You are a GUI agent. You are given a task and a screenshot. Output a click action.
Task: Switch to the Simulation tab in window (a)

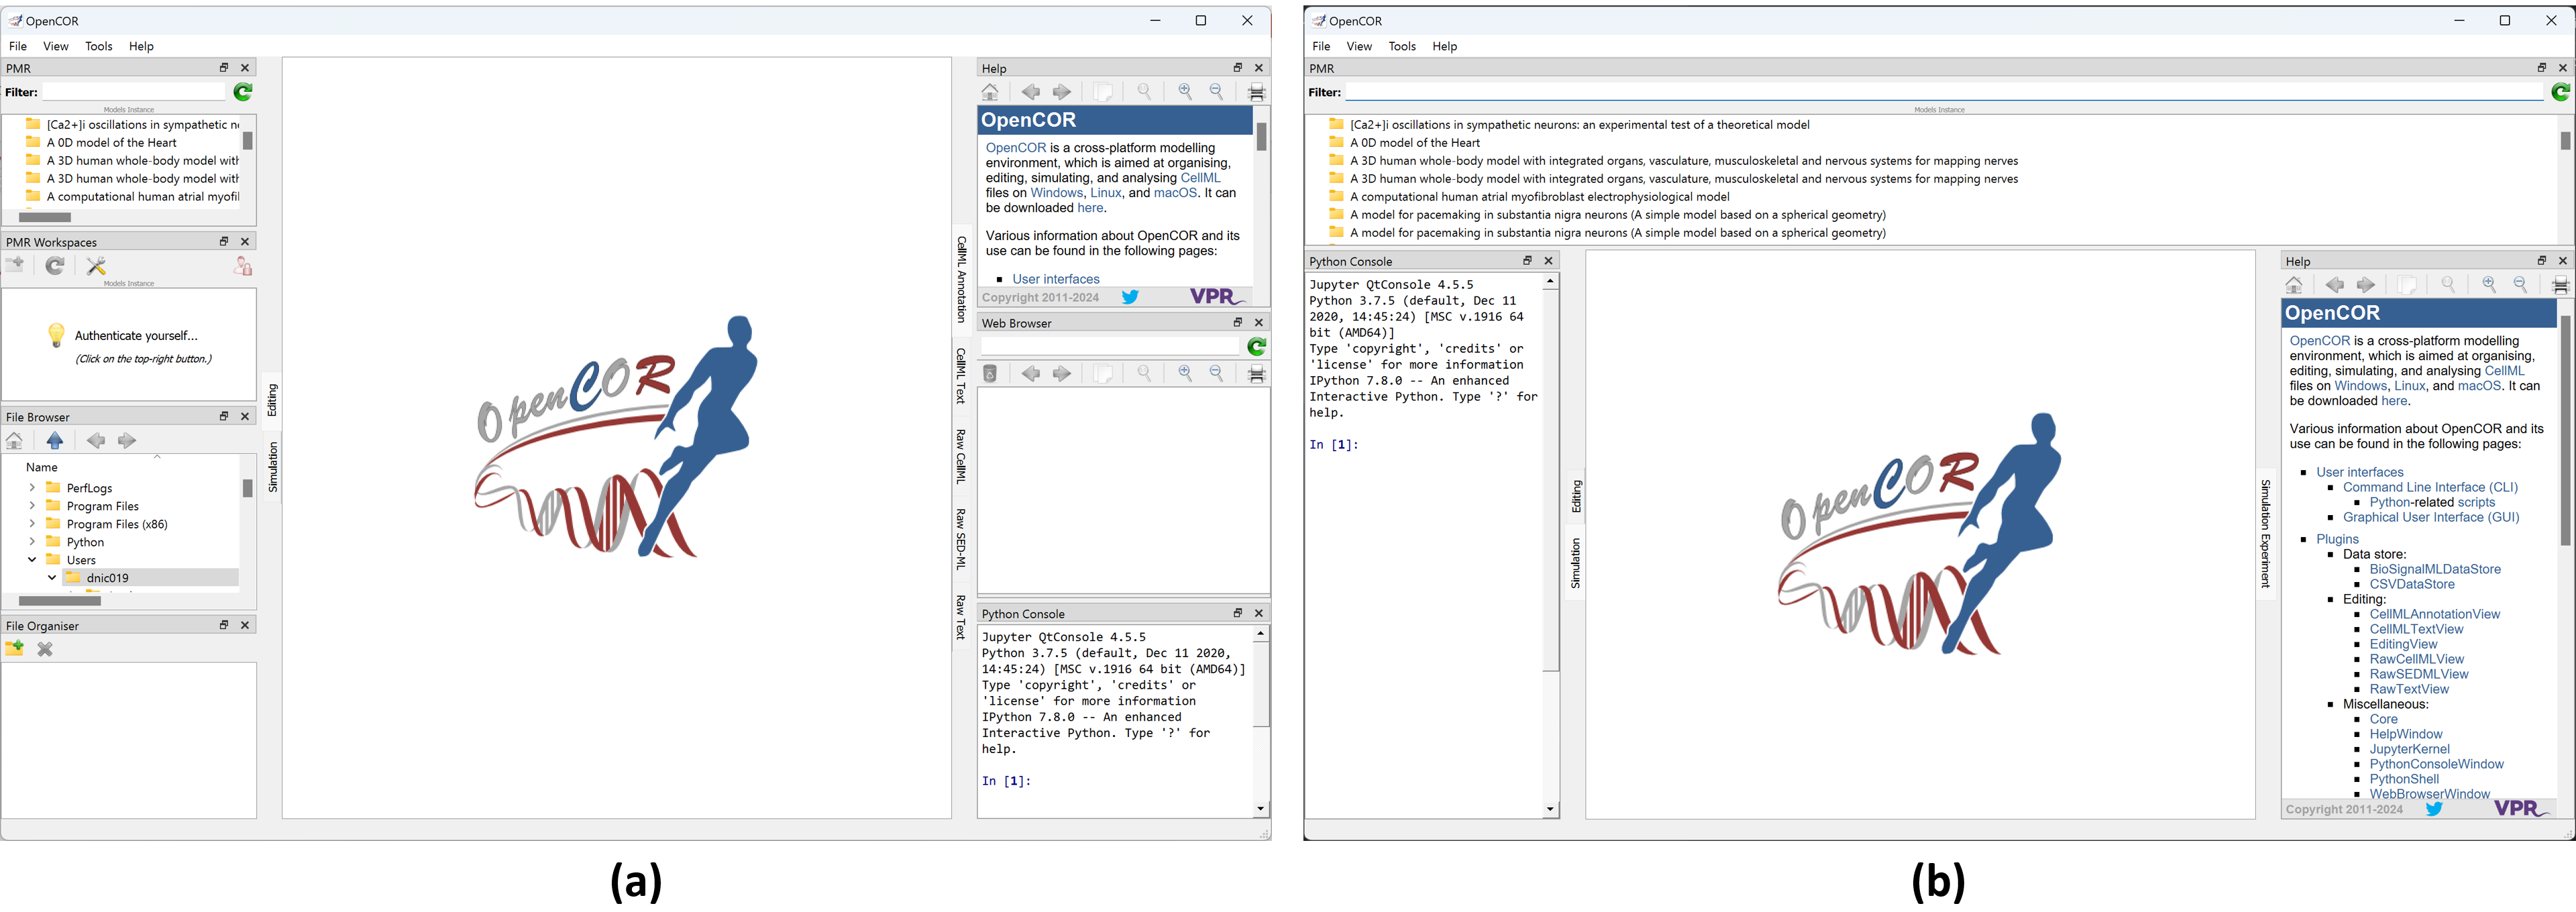click(x=273, y=467)
